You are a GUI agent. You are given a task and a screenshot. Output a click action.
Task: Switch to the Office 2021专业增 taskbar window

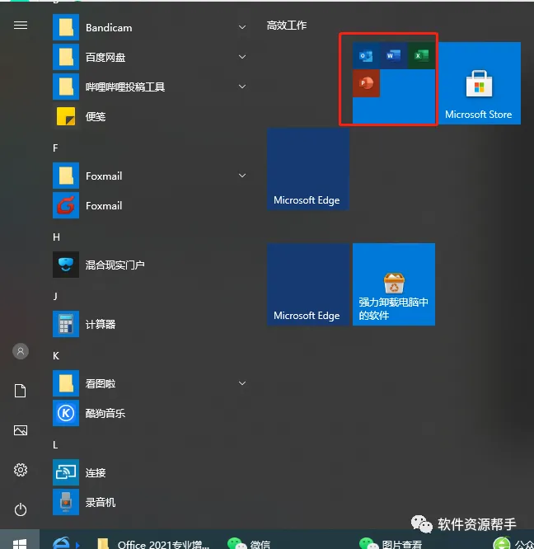(153, 543)
